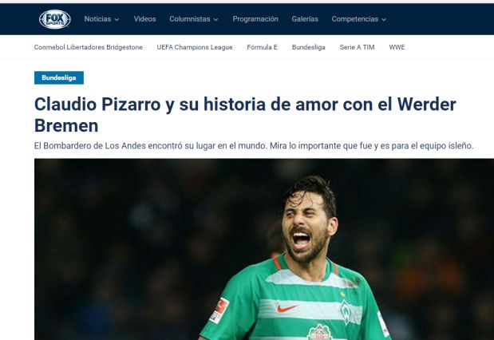Open Columnistas in the top navigation
The width and height of the screenshot is (494, 340).
pos(190,19)
